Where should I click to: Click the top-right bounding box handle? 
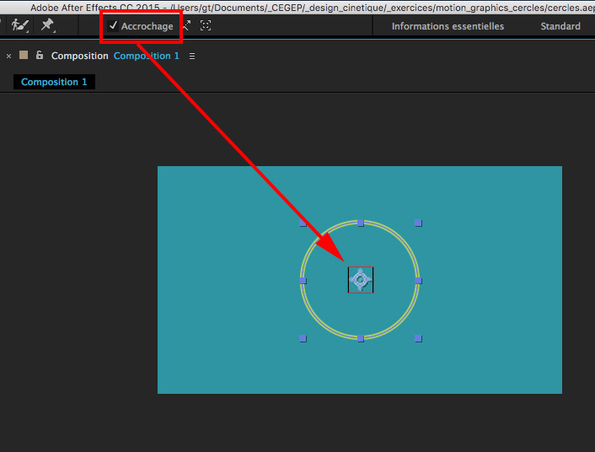[x=418, y=223]
